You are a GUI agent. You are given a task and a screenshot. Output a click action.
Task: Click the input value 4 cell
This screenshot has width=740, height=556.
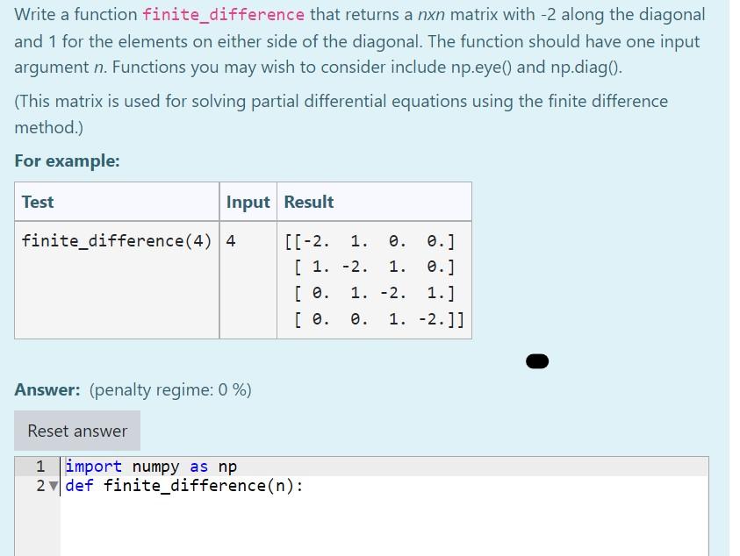click(x=230, y=240)
